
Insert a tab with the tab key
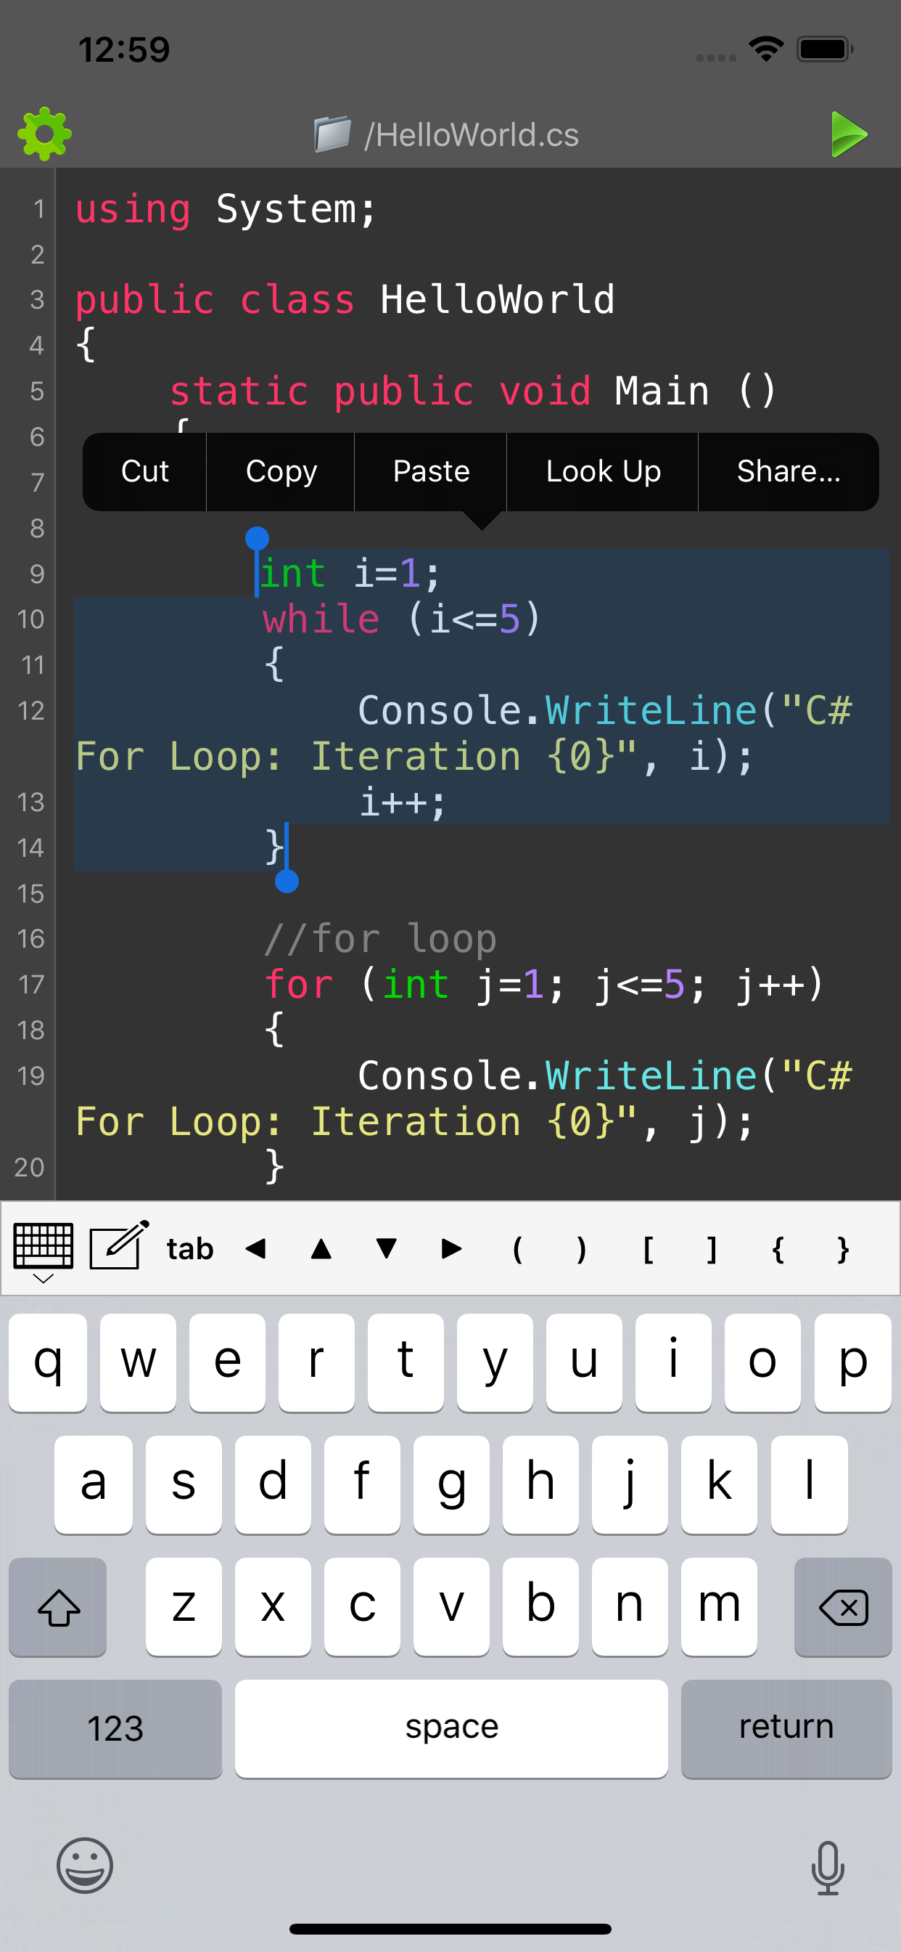[190, 1249]
